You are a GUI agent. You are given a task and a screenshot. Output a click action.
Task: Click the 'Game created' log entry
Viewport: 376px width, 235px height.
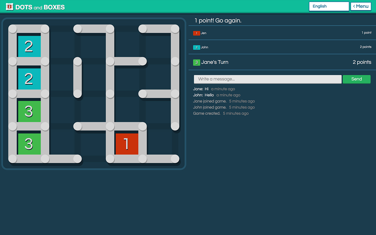click(x=207, y=113)
